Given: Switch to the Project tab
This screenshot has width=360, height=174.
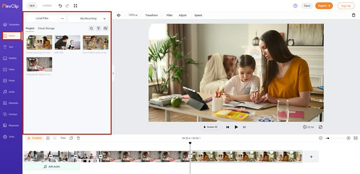Looking at the screenshot, I should [x=30, y=29].
